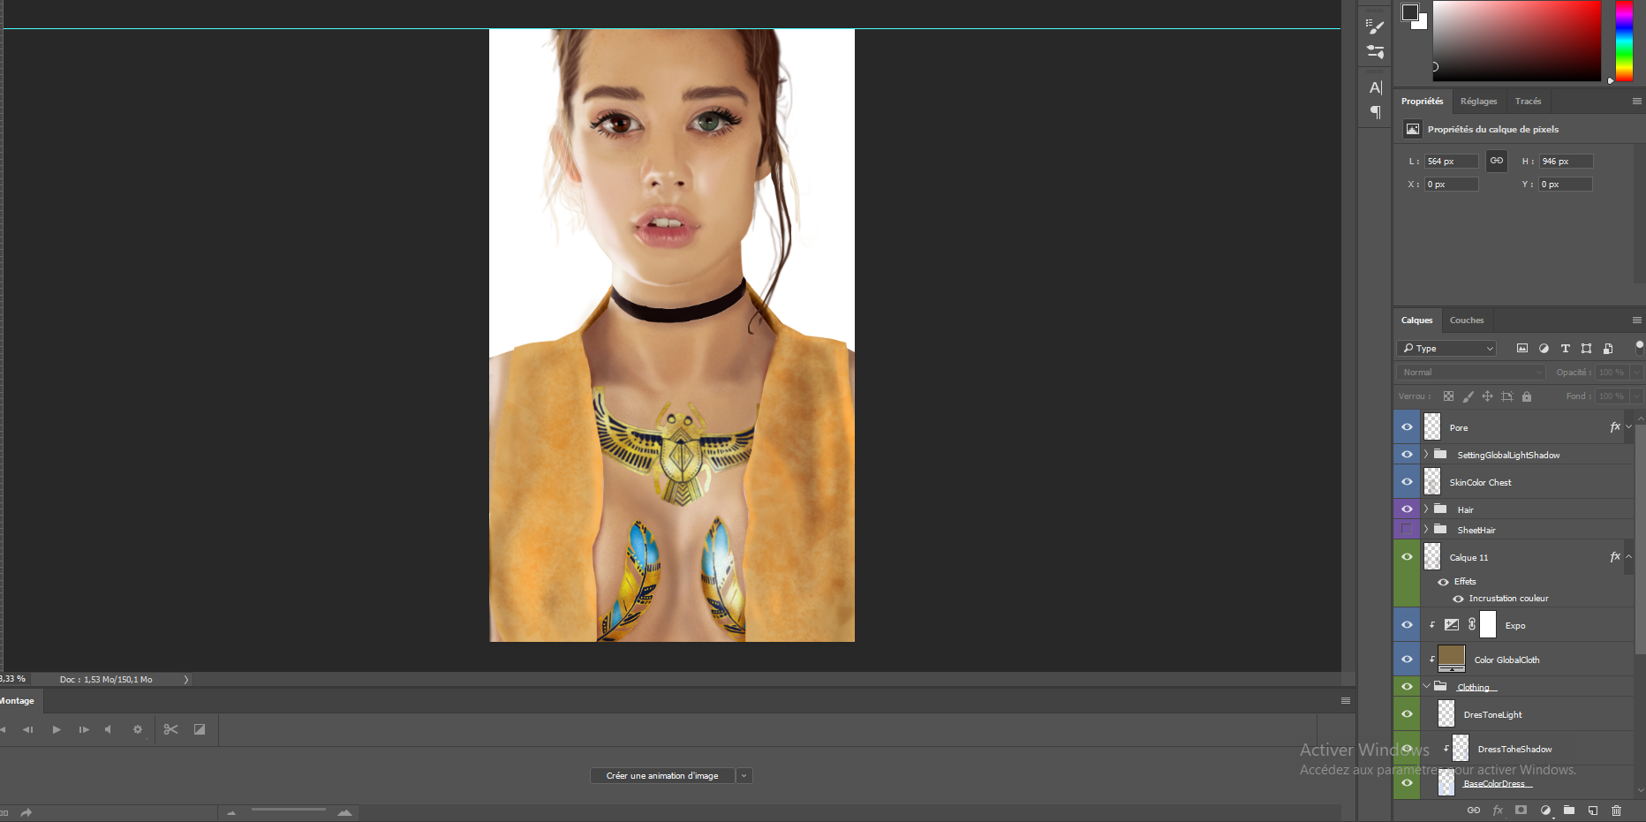The height and width of the screenshot is (822, 1646).
Task: Click the width L input field
Action: point(1450,162)
